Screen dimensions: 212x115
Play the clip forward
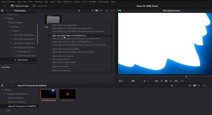(171, 81)
